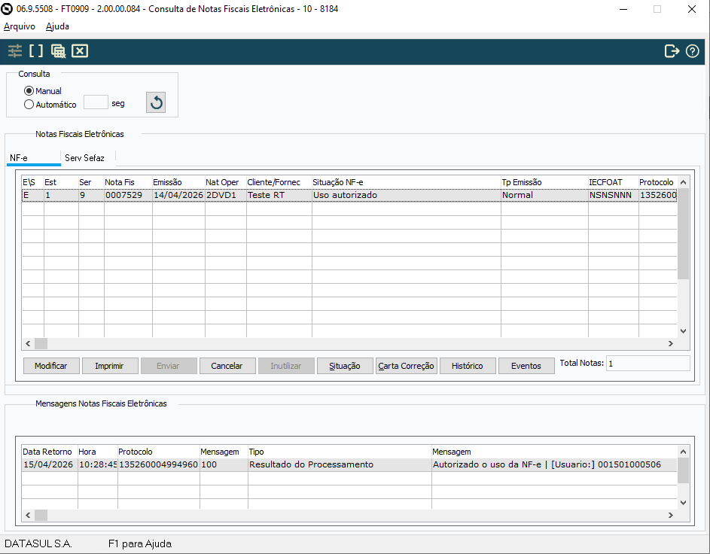Click the 15/04/2026 Data Retorno cell
Viewport: 710px width, 554px height.
(50, 464)
